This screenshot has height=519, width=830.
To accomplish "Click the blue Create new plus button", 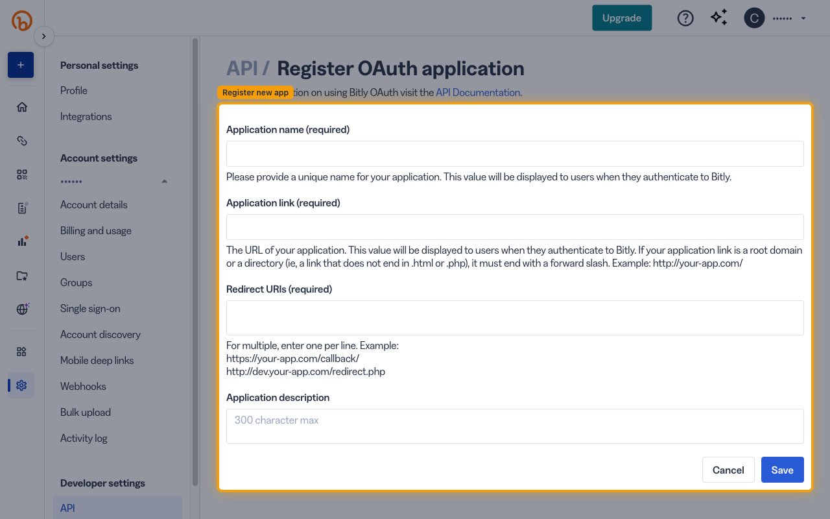I will pos(21,65).
